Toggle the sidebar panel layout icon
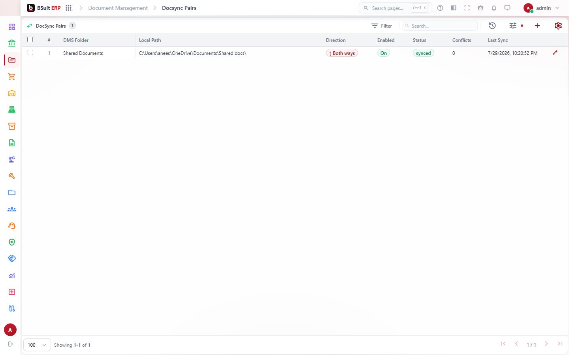Image resolution: width=569 pixels, height=355 pixels. click(454, 8)
